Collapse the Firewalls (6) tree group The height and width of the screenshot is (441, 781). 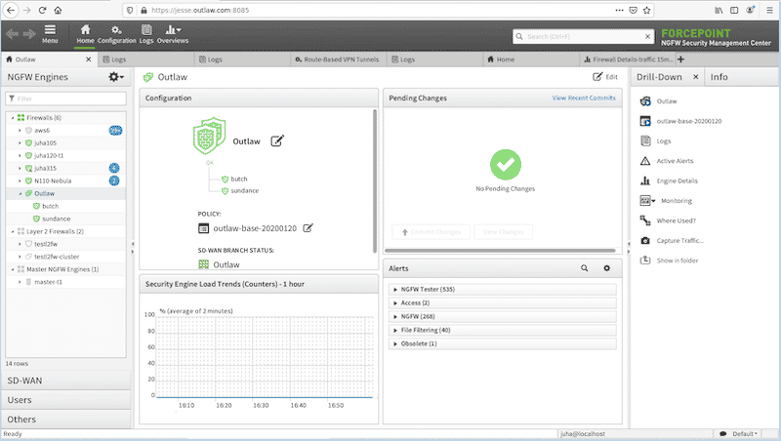[x=13, y=118]
